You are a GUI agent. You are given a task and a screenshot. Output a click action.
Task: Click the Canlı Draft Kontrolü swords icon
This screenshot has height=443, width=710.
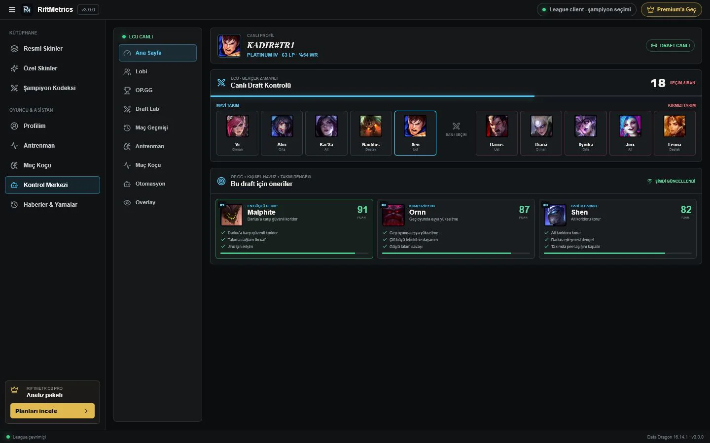point(221,82)
